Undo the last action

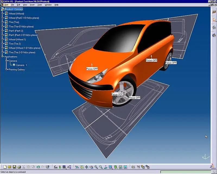(38, 167)
